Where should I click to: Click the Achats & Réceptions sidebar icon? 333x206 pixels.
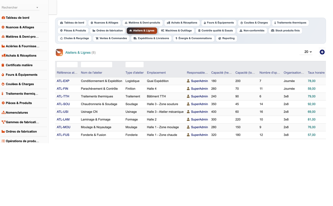click(x=4, y=55)
